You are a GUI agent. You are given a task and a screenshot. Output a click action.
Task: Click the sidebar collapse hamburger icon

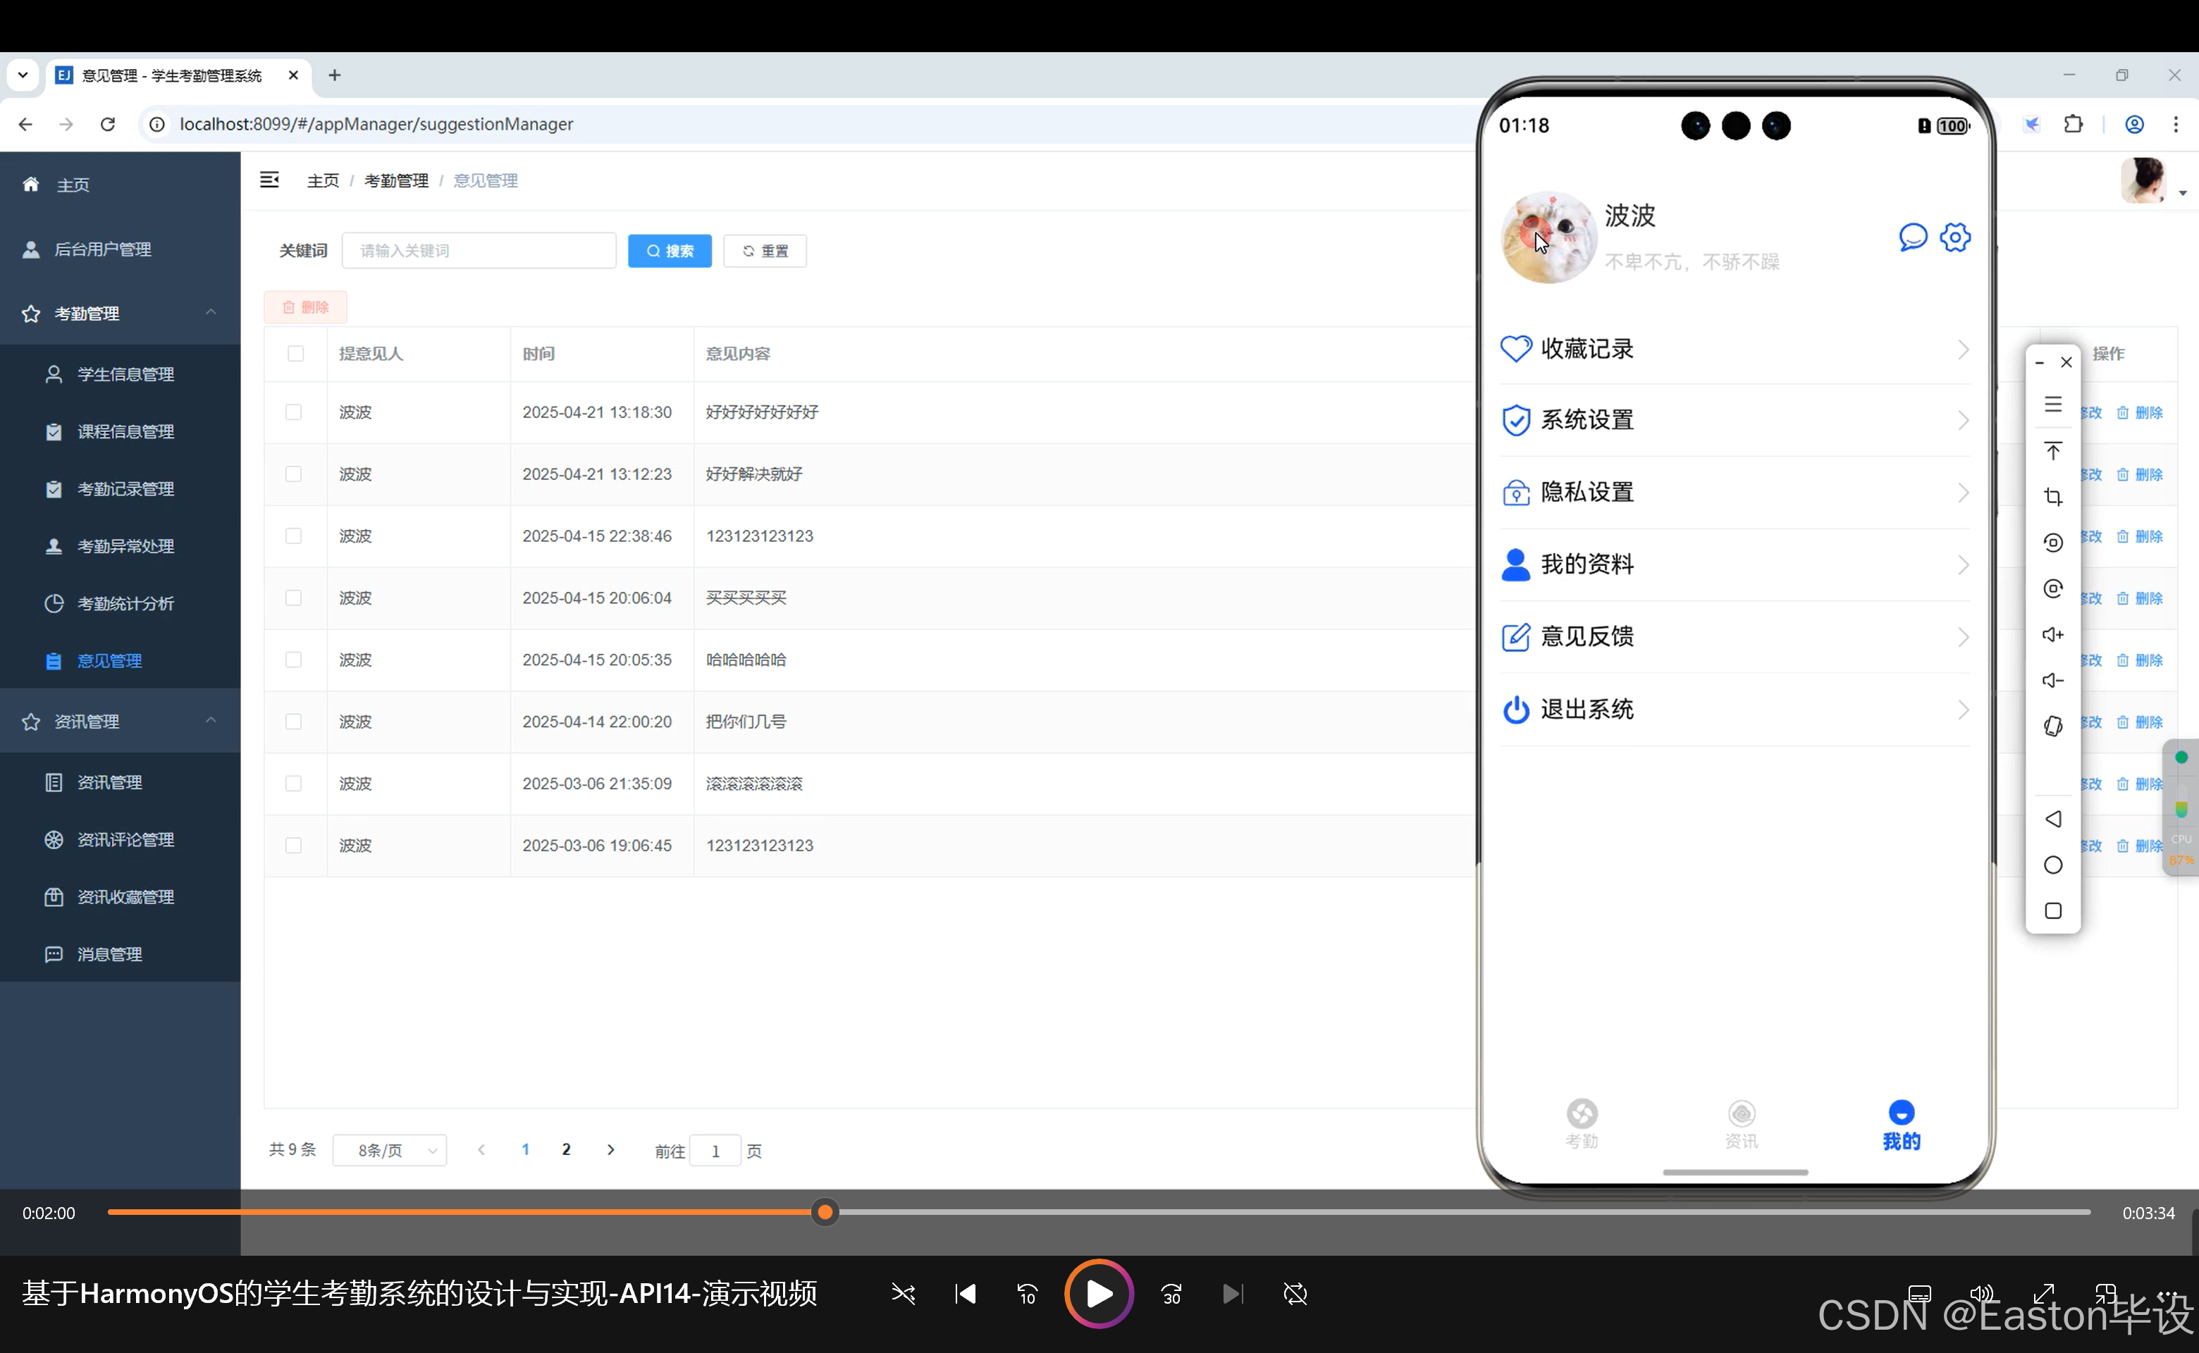269,180
